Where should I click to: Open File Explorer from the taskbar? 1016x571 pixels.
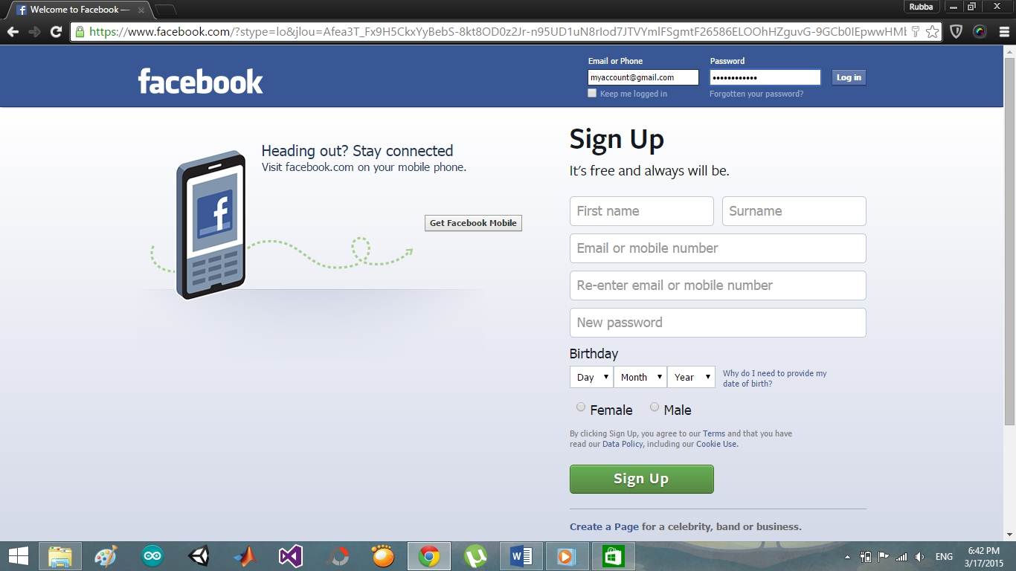click(60, 556)
